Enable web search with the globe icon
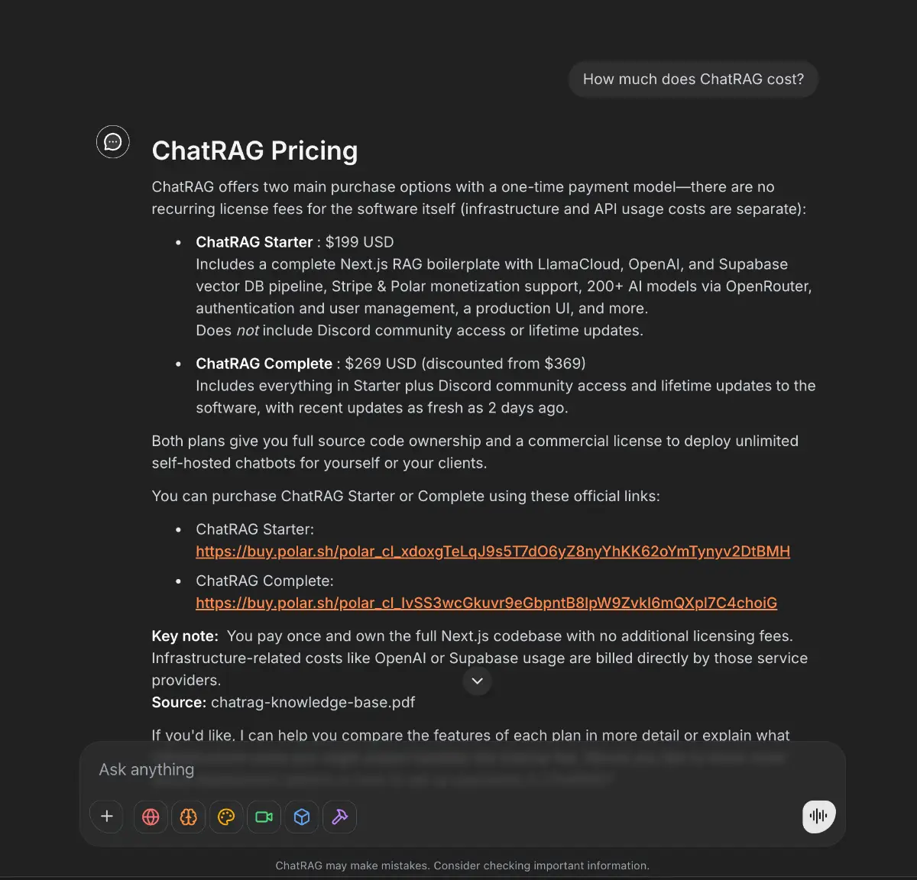This screenshot has height=880, width=917. (x=151, y=817)
